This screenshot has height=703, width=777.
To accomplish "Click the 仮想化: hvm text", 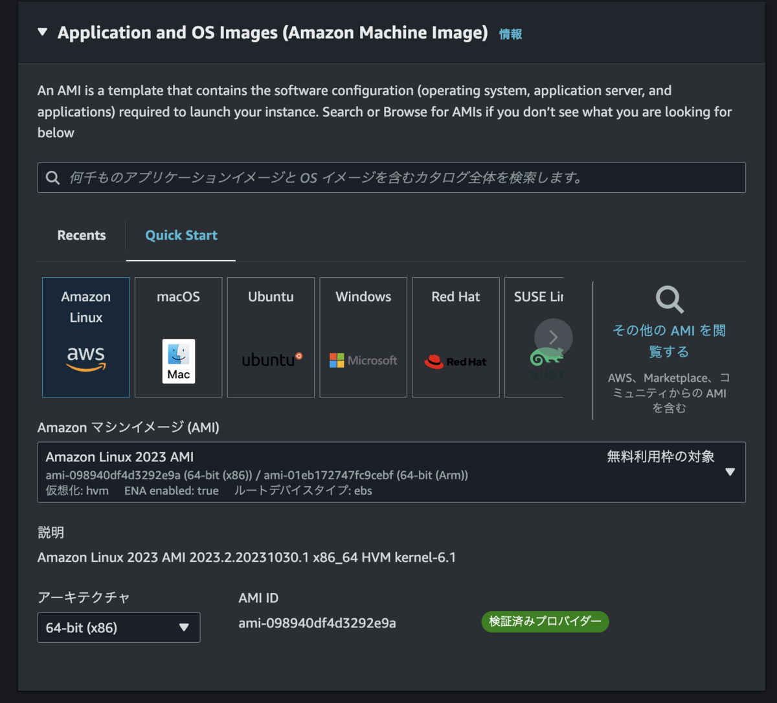I will coord(77,491).
